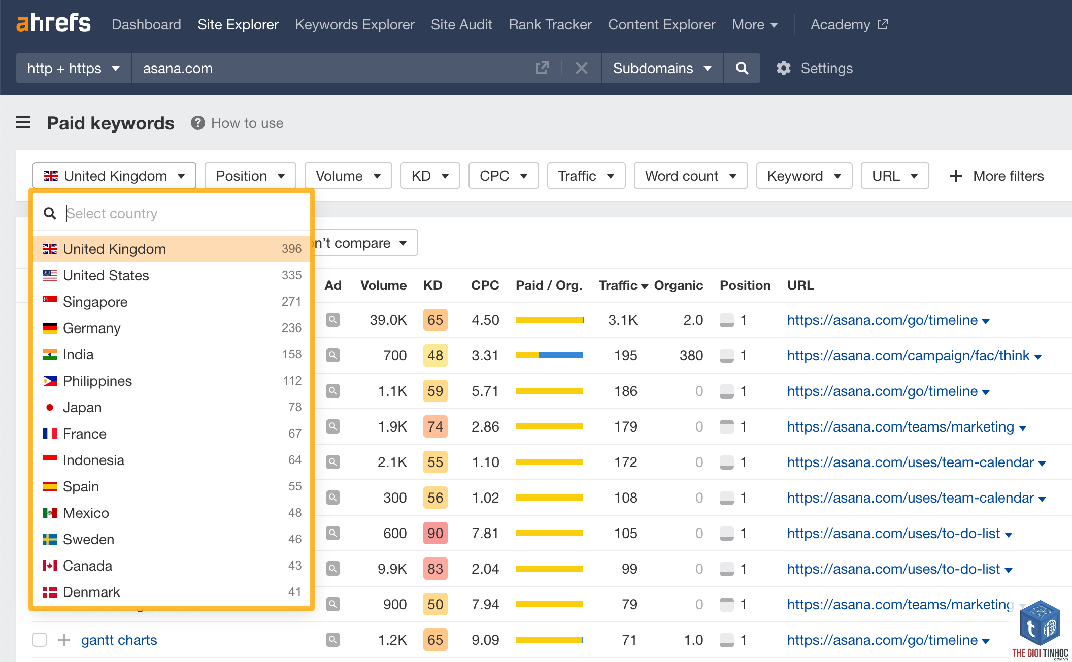Go to Keywords Explorer tab

[355, 24]
